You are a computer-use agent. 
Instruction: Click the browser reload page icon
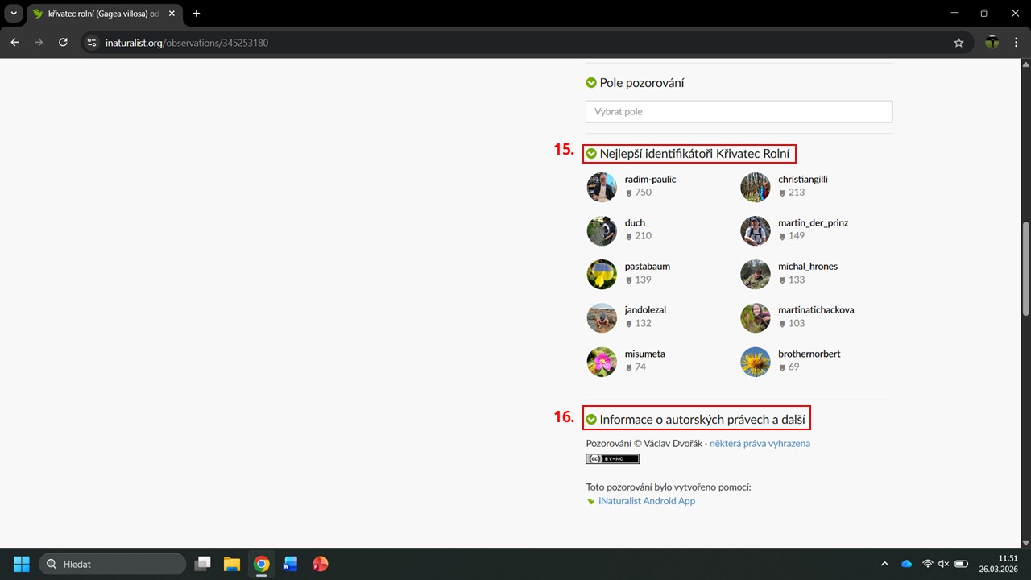[63, 43]
